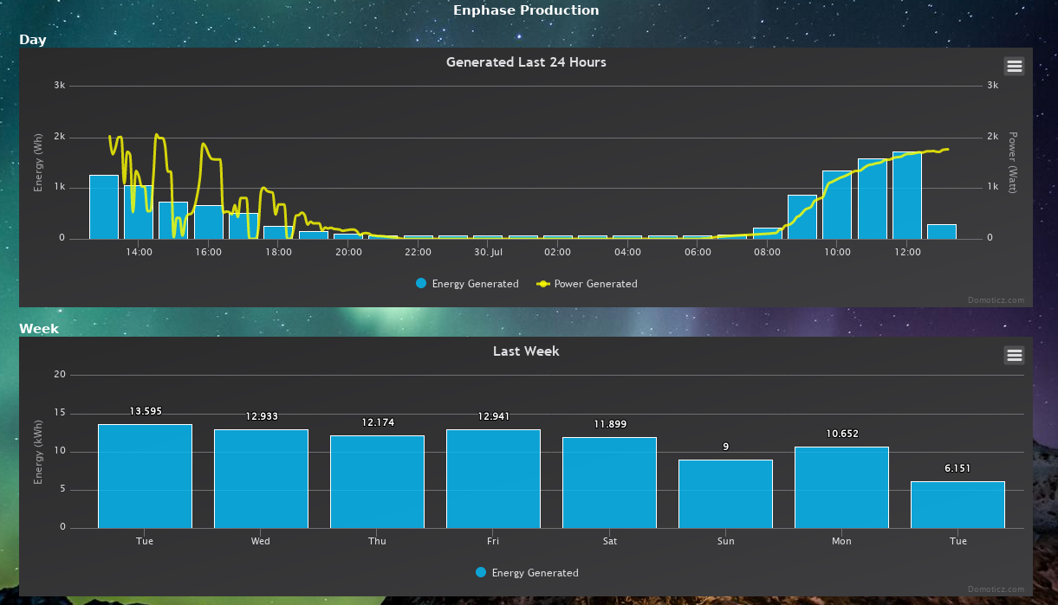Click the 12:00 time axis label
Screen dimensions: 1058x605
[x=907, y=252]
